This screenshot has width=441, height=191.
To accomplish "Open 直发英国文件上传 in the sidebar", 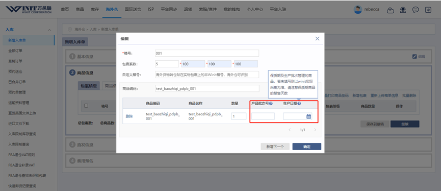I will click(22, 113).
